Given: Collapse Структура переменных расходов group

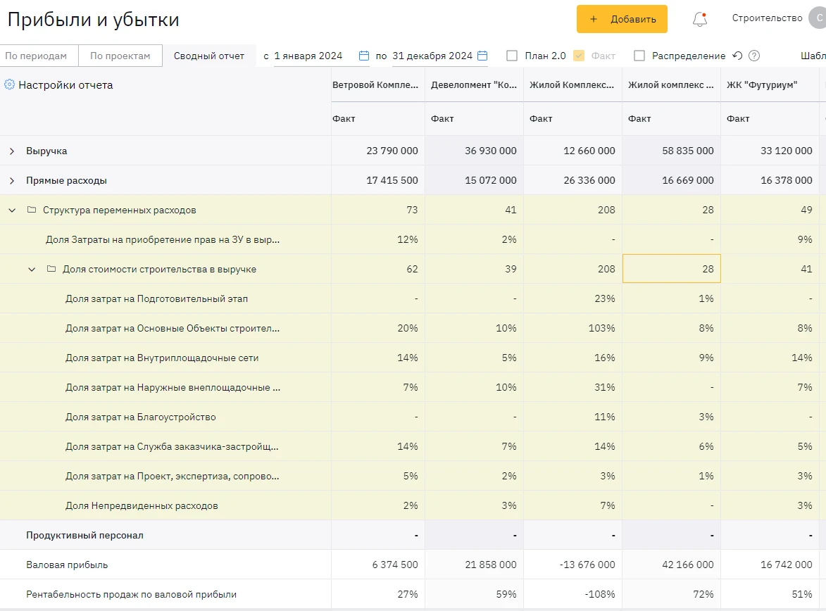Looking at the screenshot, I should pyautogui.click(x=12, y=210).
